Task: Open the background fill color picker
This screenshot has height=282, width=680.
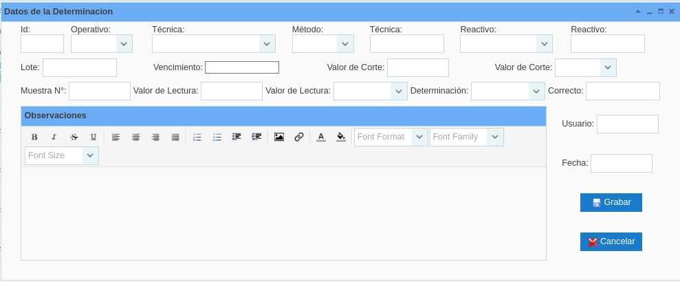Action: 340,137
